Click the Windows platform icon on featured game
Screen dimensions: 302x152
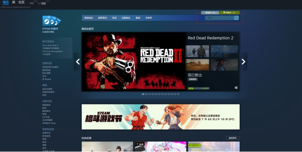click(236, 88)
